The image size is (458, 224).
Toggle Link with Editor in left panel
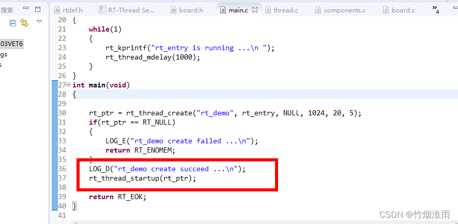coord(24,23)
